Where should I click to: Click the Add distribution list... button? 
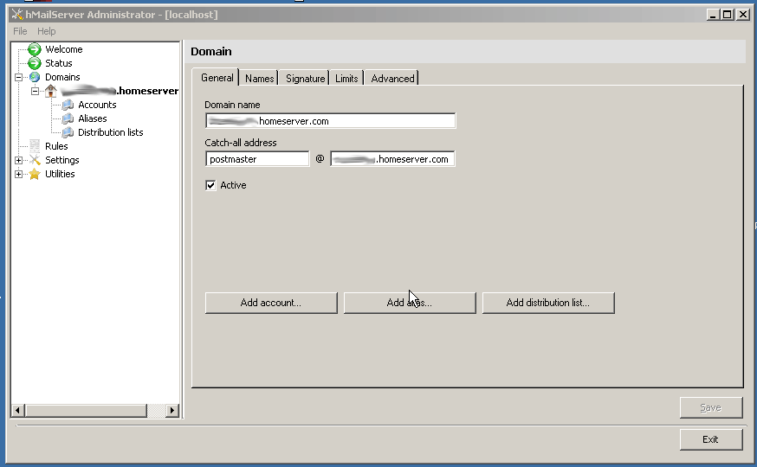click(x=548, y=303)
